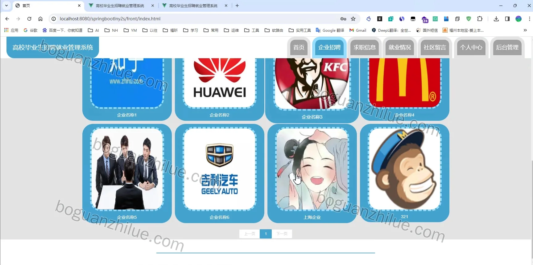This screenshot has width=533, height=265.
Task: Open the Google 翻译 bookmark
Action: click(x=330, y=30)
